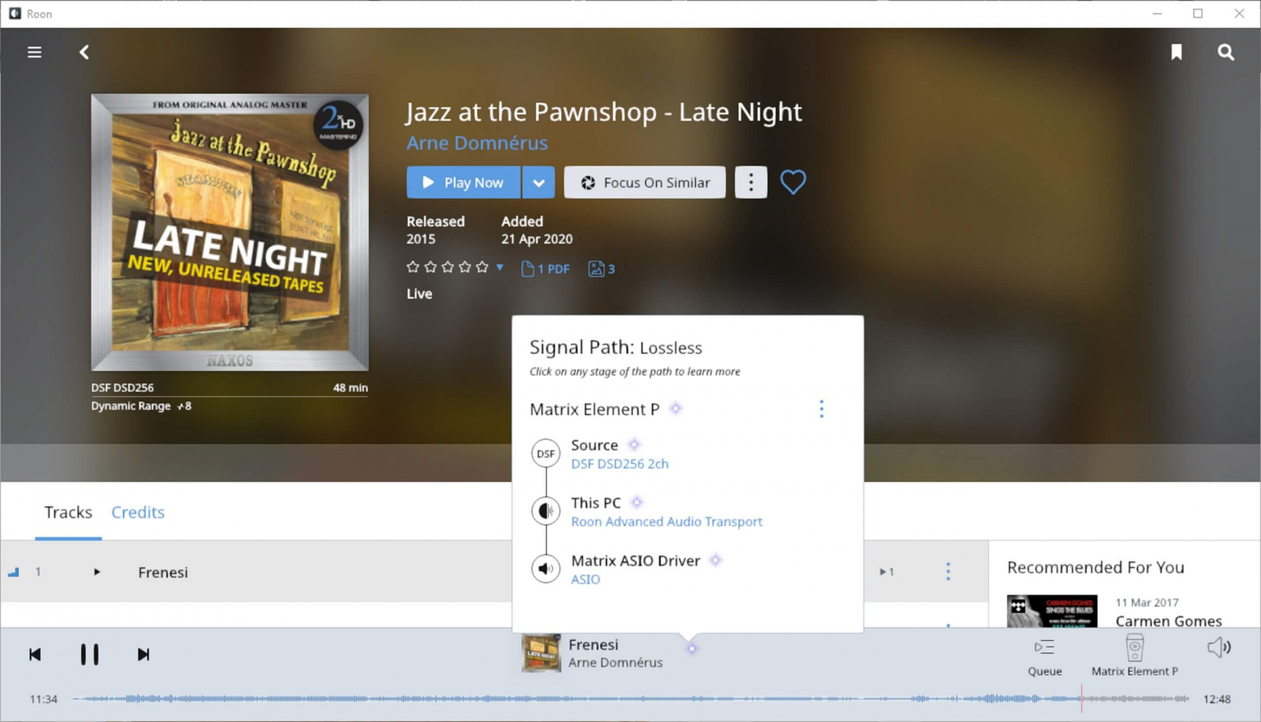Expand the star rating dropdown triangle

(x=500, y=267)
